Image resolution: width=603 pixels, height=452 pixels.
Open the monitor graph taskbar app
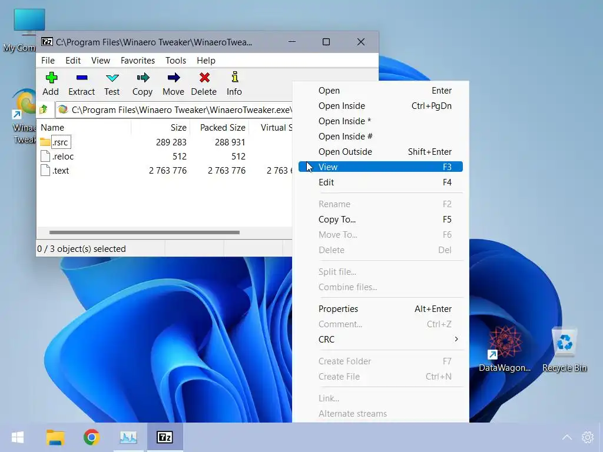[128, 437]
